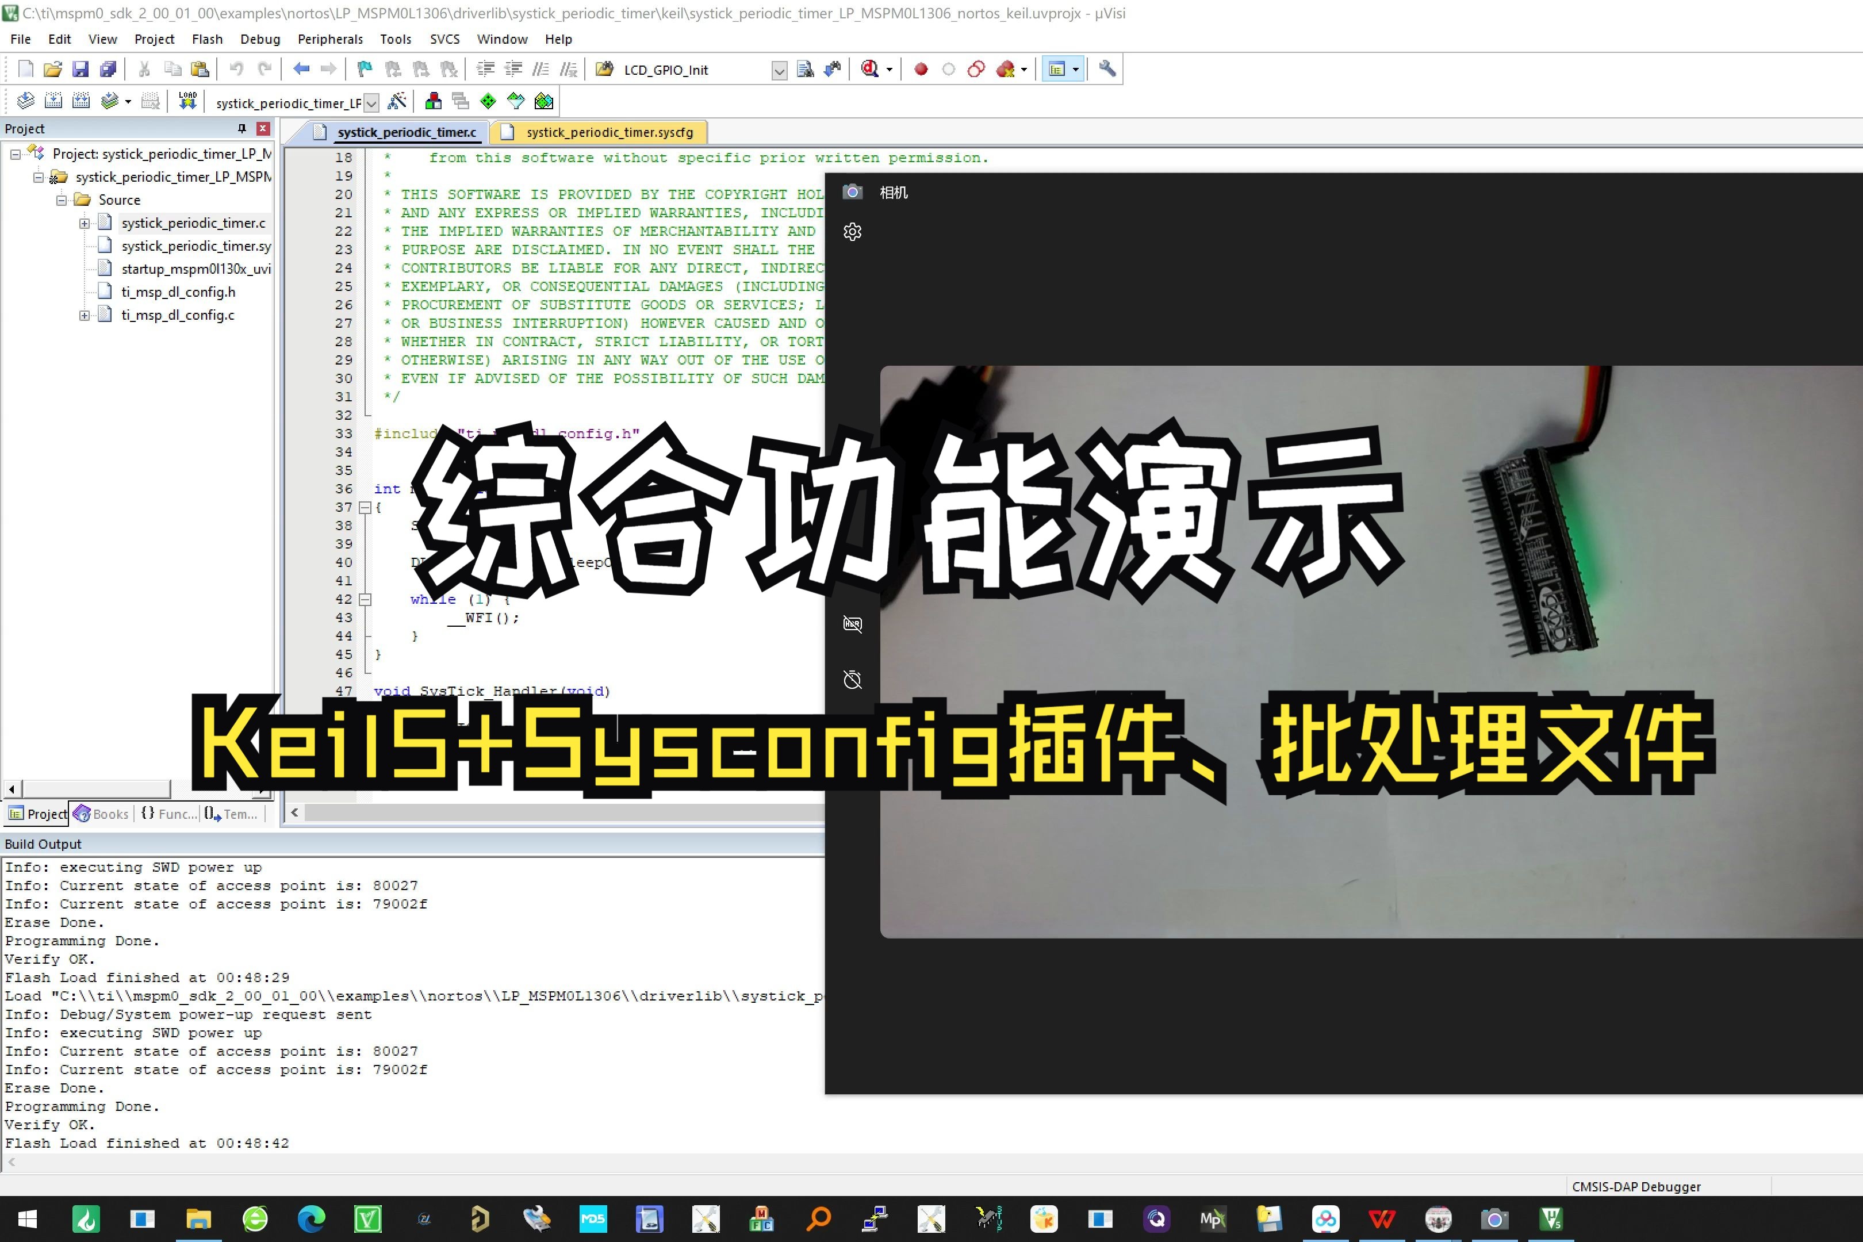
Task: Switch to the Functions panel tab
Action: click(x=168, y=814)
